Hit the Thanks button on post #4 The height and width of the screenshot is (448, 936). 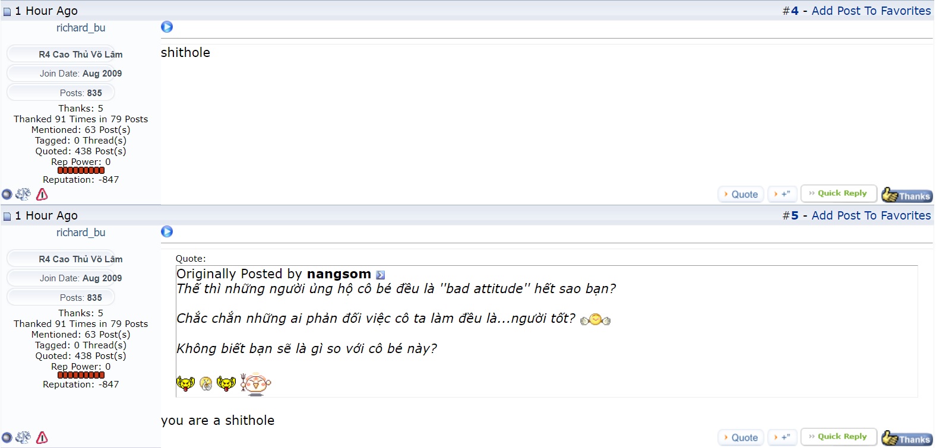click(907, 195)
